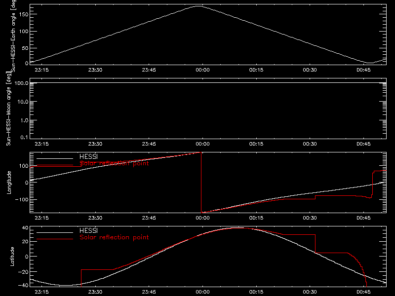Click the Solar reflection point legend in the Longitude plot
395x296 pixels.
coord(114,163)
